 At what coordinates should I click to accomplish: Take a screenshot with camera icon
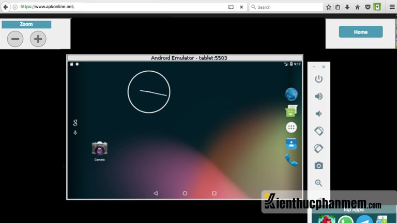[318, 166]
